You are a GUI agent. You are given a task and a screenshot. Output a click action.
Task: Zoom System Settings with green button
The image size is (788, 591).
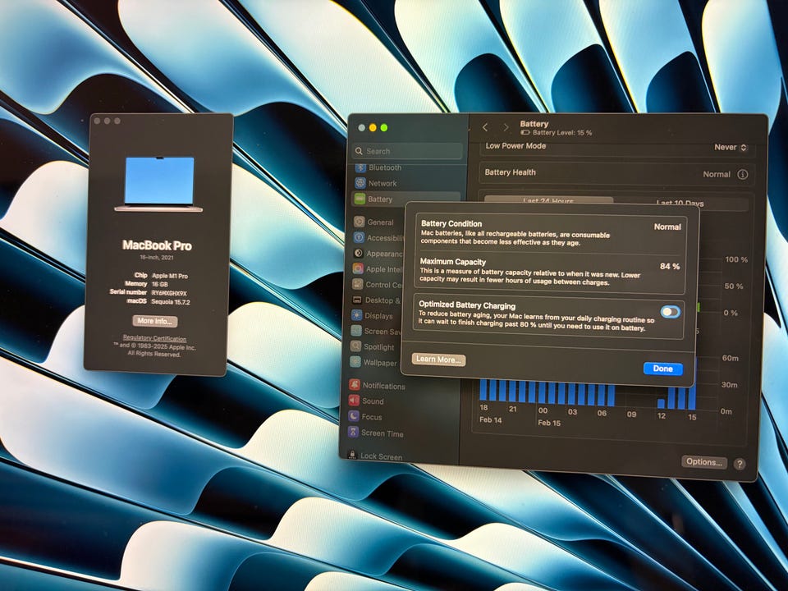coord(384,128)
